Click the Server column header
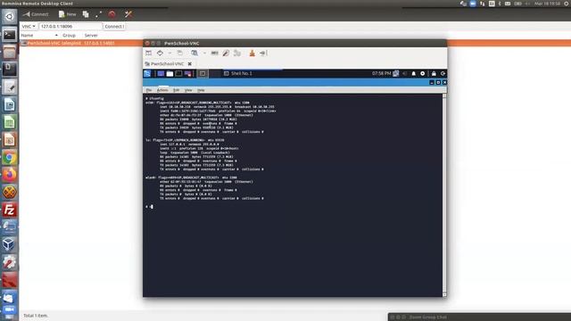571x321 pixels. tap(91, 36)
